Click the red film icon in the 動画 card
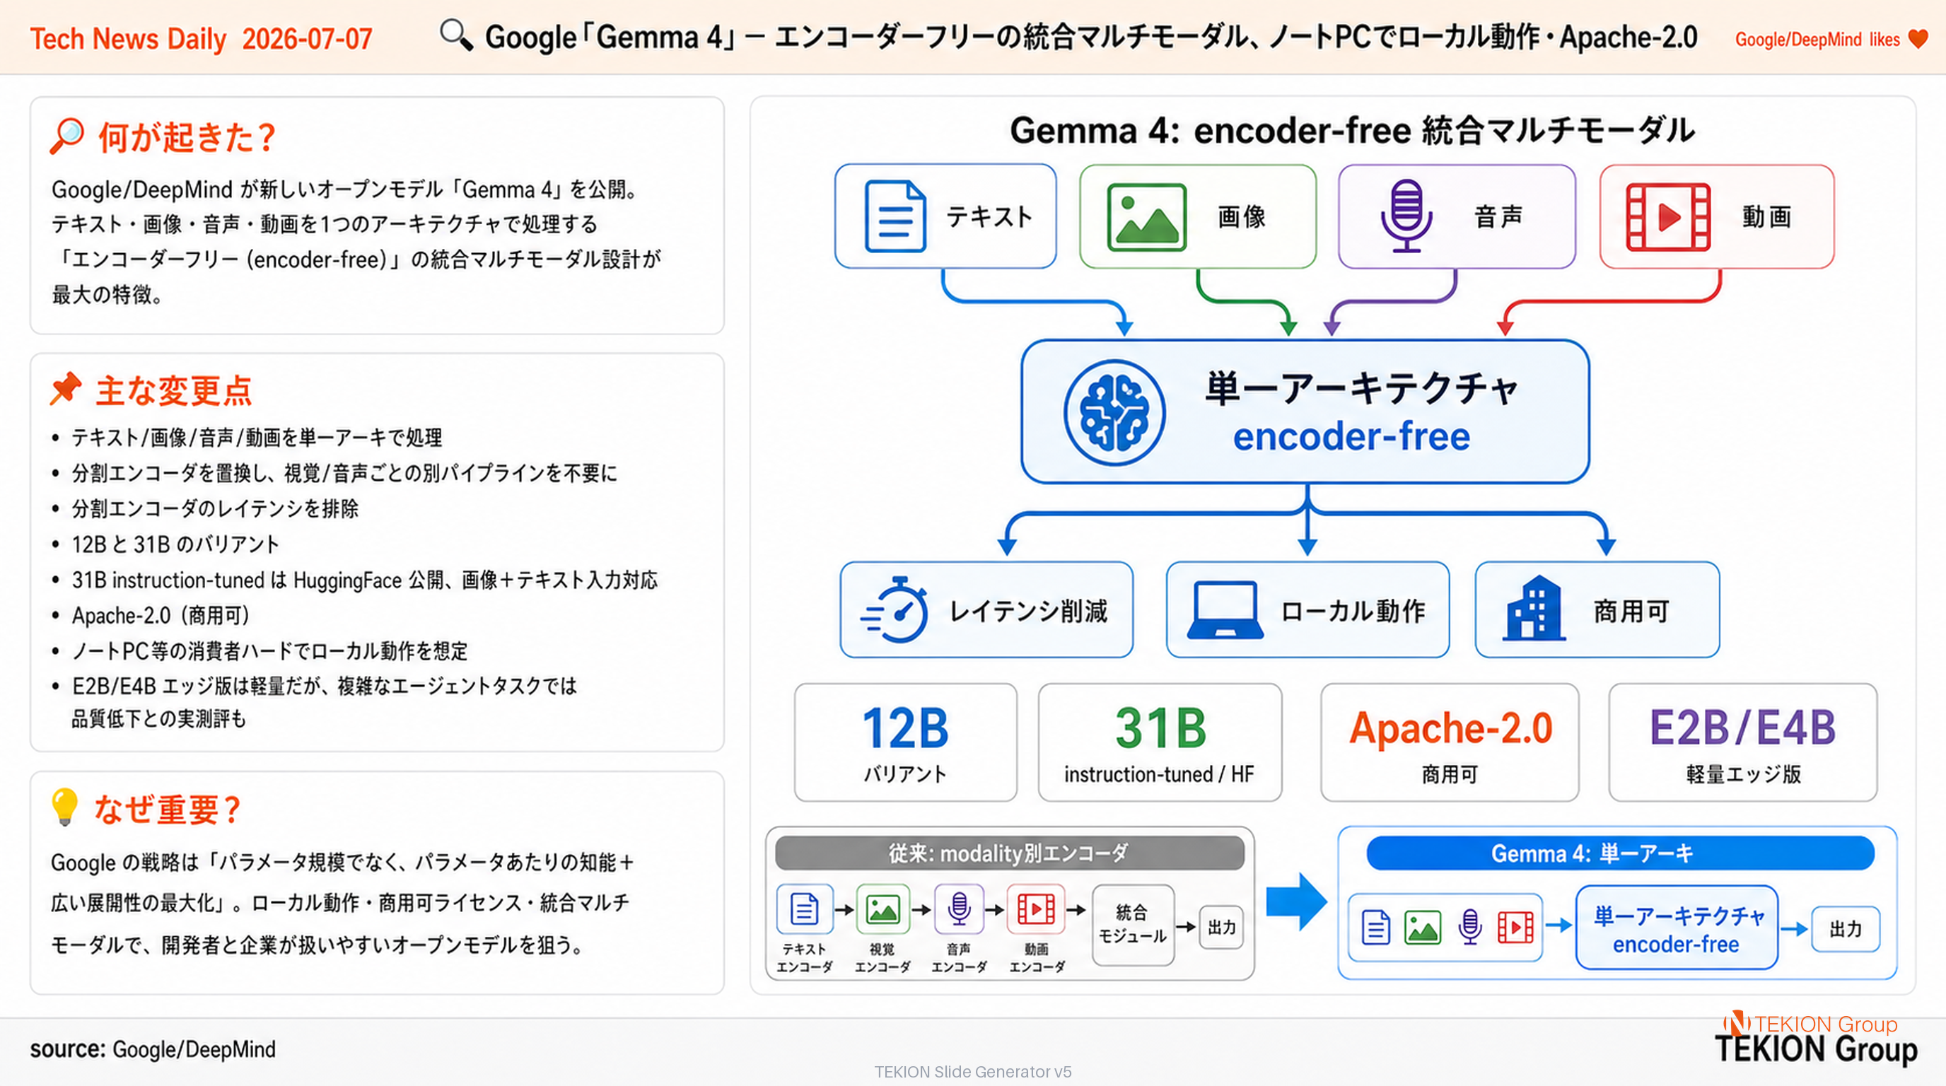This screenshot has height=1086, width=1946. click(1668, 217)
